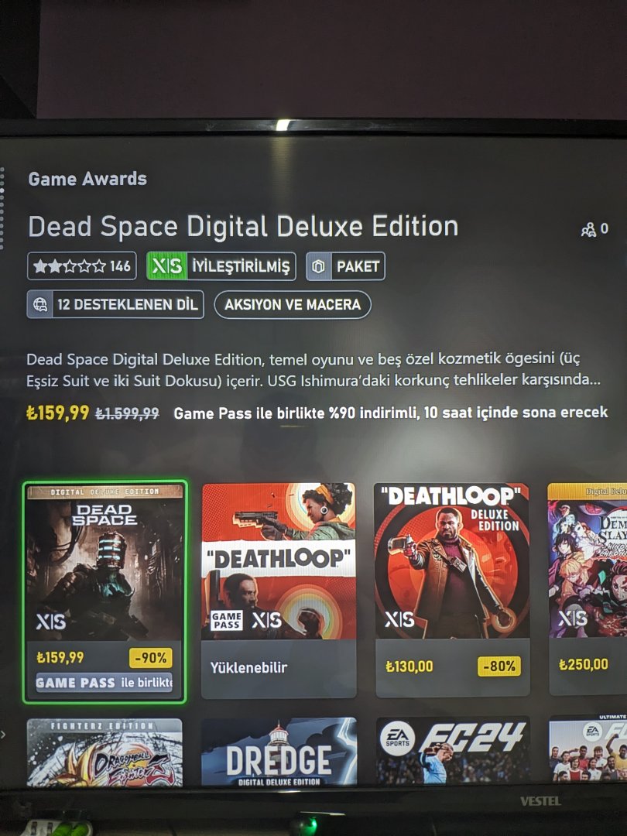Image resolution: width=627 pixels, height=836 pixels.
Task: Click the X|S optimized logo badge
Action: tap(167, 266)
